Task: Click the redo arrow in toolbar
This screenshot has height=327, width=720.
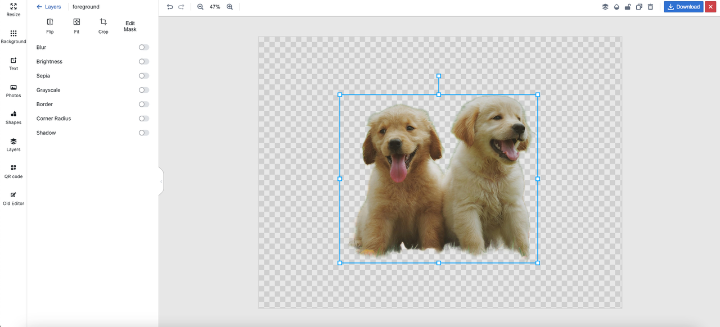Action: tap(181, 7)
